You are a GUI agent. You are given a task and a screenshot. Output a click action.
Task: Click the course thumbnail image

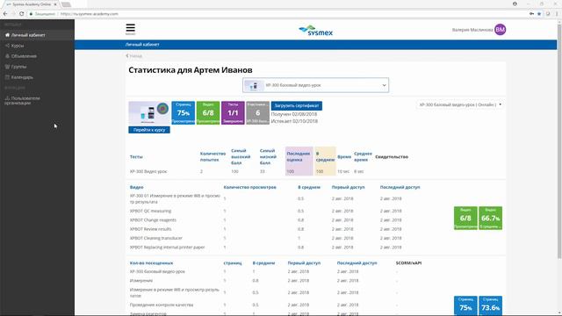click(x=149, y=113)
